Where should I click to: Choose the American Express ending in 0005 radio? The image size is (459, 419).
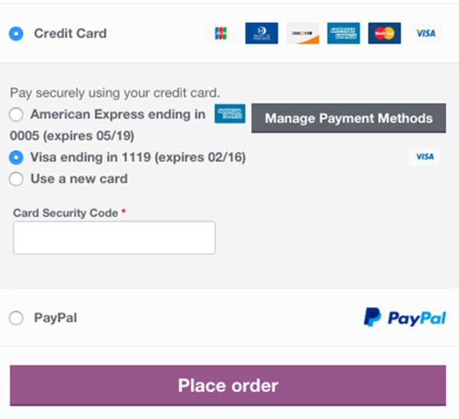[x=16, y=115]
